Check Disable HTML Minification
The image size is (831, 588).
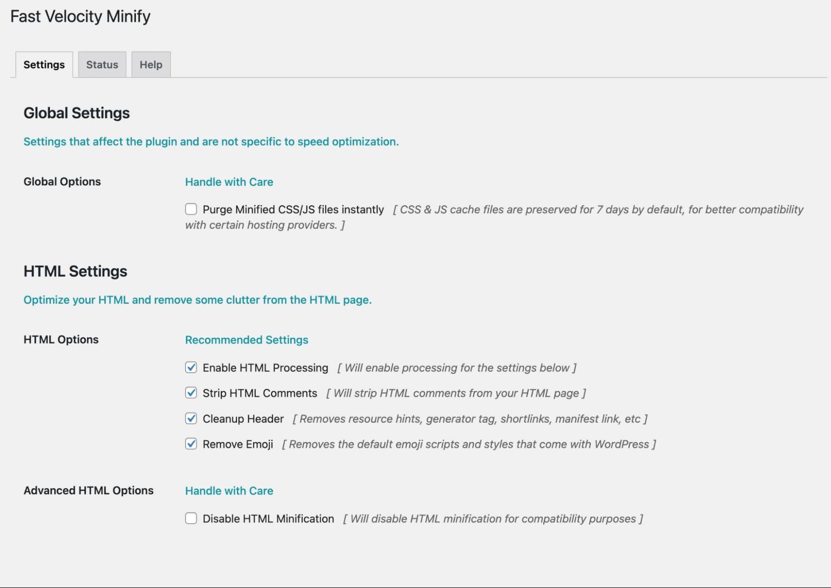click(191, 518)
